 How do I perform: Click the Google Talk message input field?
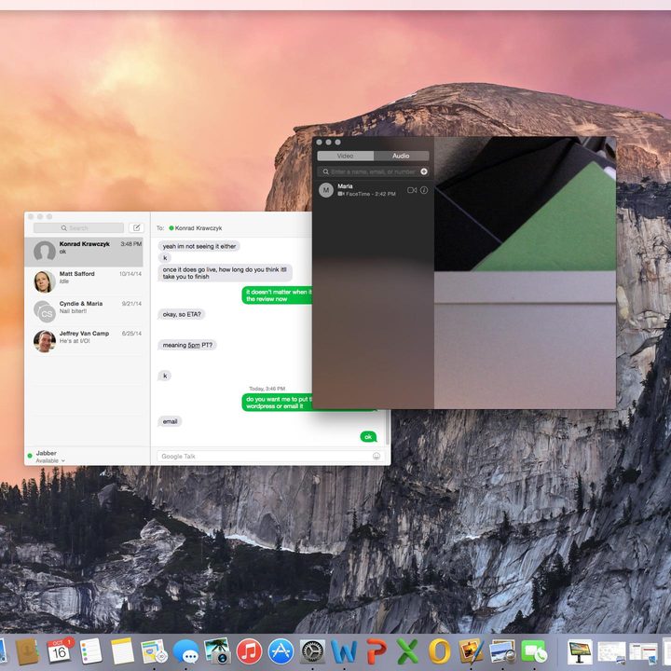(269, 456)
